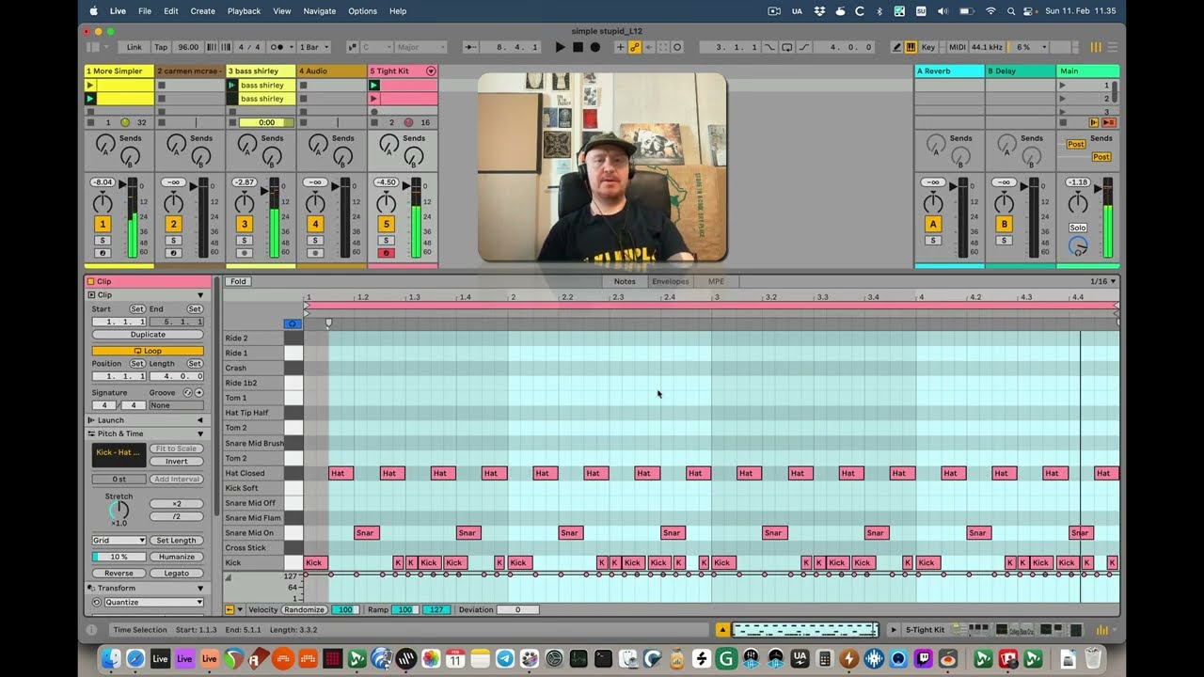Click the Stretch knob
This screenshot has height=677, width=1204.
tap(119, 511)
